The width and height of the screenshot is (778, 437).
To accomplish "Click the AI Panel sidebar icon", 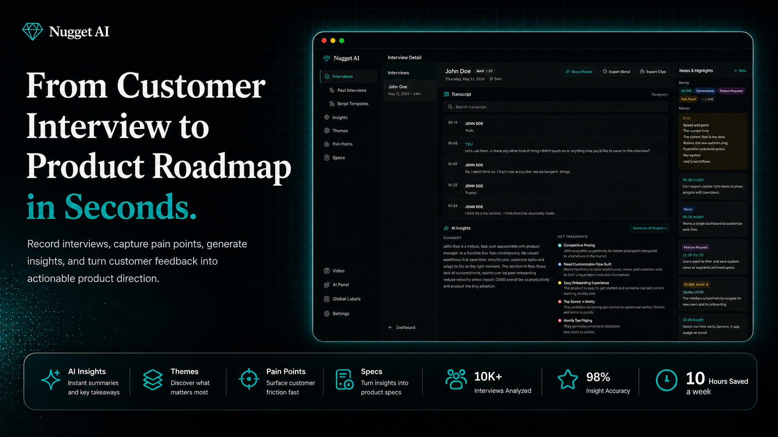I will point(327,285).
